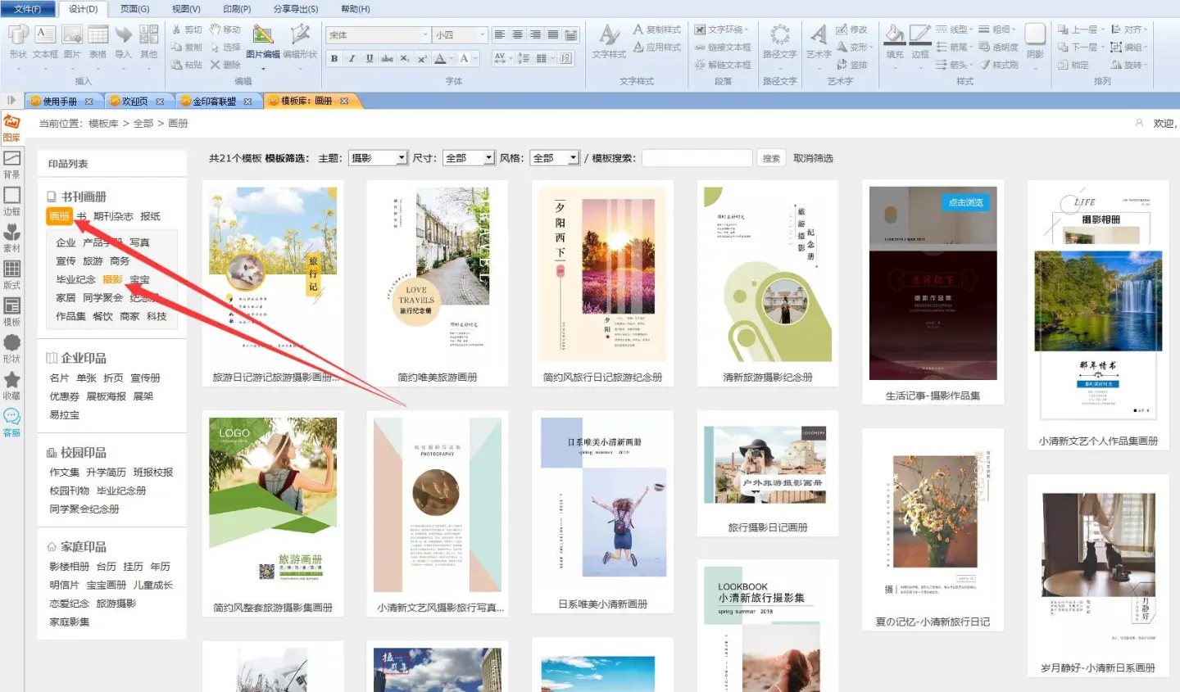Click the 收藏 favorites star icon
Viewport: 1180px width, 692px height.
click(11, 385)
